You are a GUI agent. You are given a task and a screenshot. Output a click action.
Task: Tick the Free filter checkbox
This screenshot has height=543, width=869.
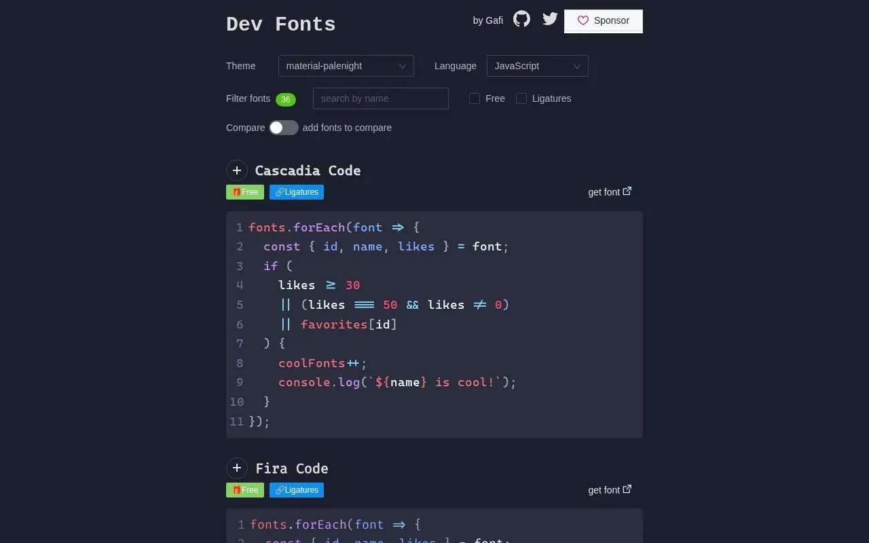pyautogui.click(x=475, y=98)
